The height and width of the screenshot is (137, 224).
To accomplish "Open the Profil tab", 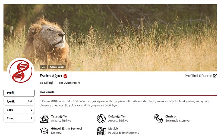I will pos(19,93).
